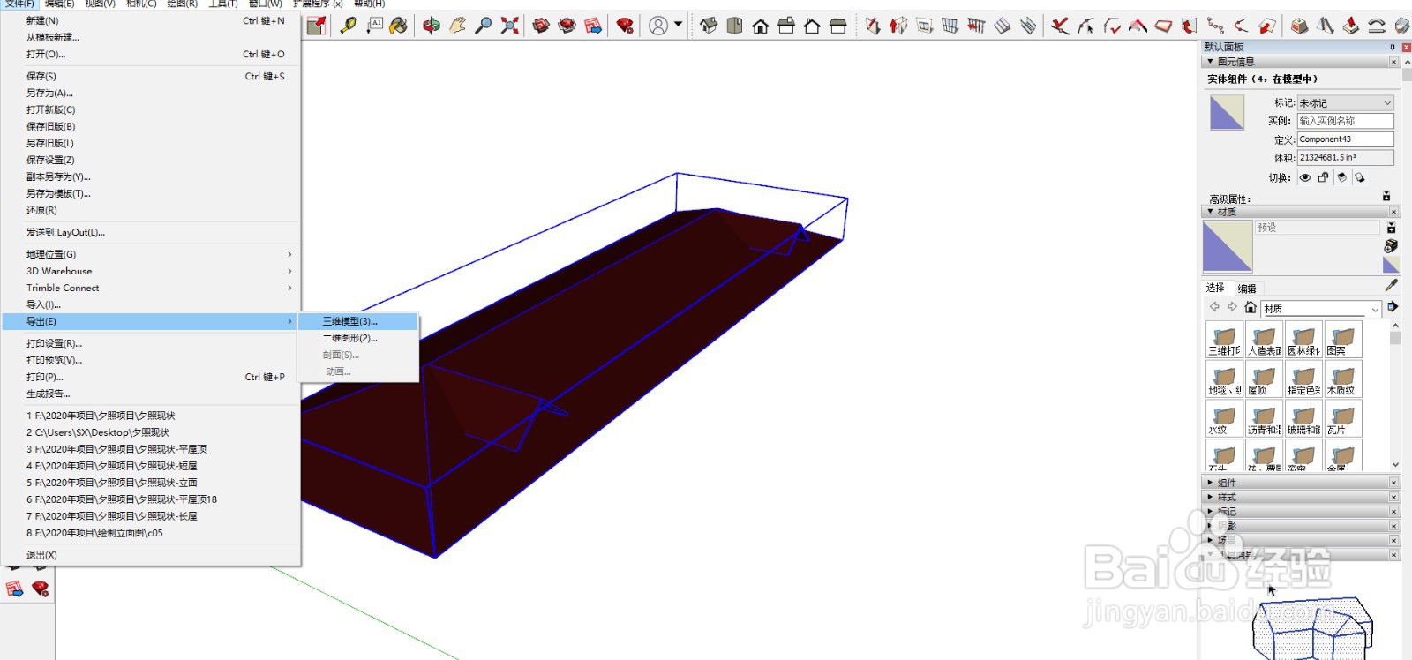Click the rectangle export icon at toolbar start
This screenshot has width=1412, height=660.
316,26
